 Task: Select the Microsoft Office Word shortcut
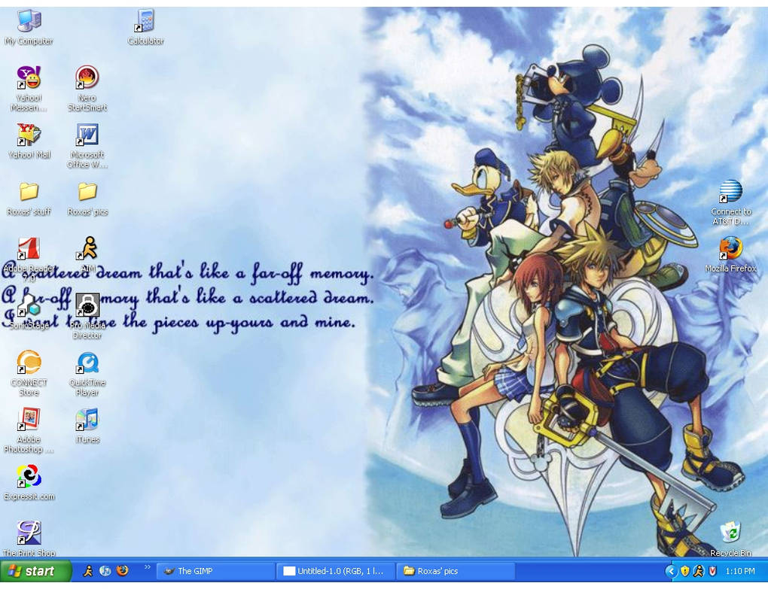[x=87, y=146]
